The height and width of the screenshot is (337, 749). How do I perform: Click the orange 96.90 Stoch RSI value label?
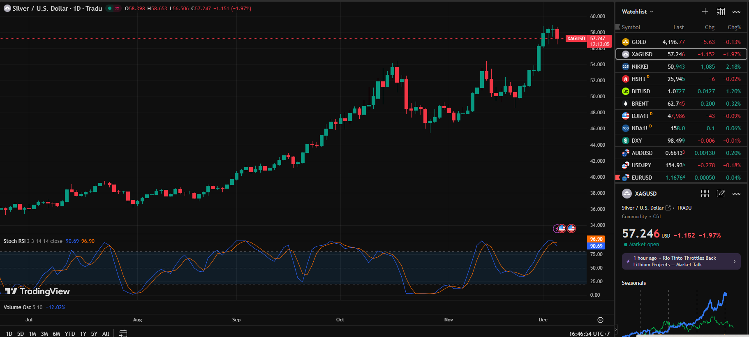[596, 239]
